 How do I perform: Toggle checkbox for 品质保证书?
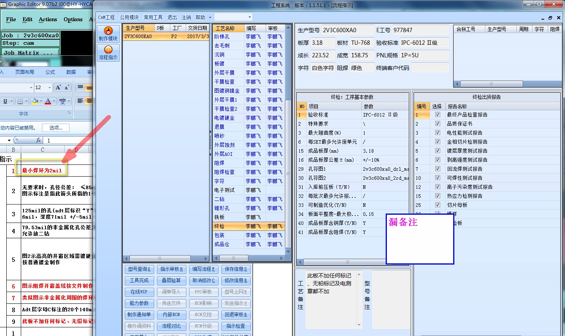tap(437, 124)
